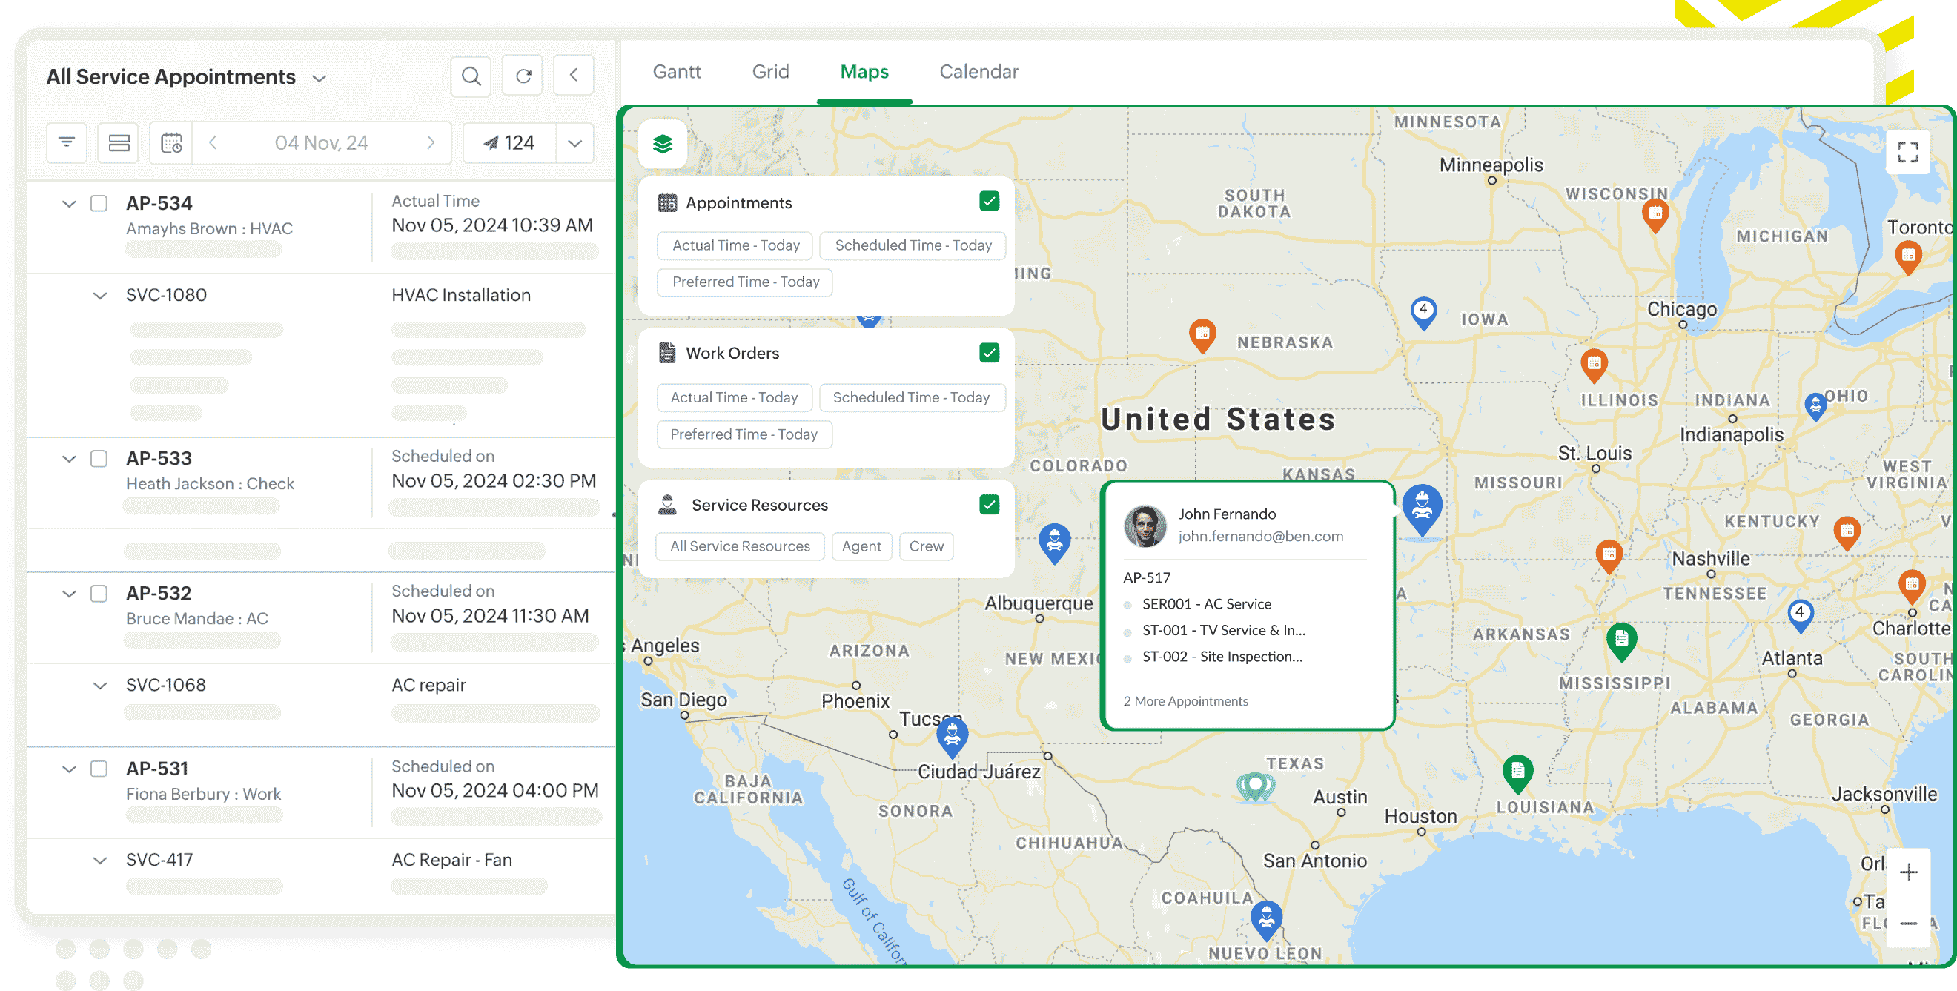This screenshot has height=991, width=1957.
Task: Zoom in the map with plus
Action: click(1907, 872)
